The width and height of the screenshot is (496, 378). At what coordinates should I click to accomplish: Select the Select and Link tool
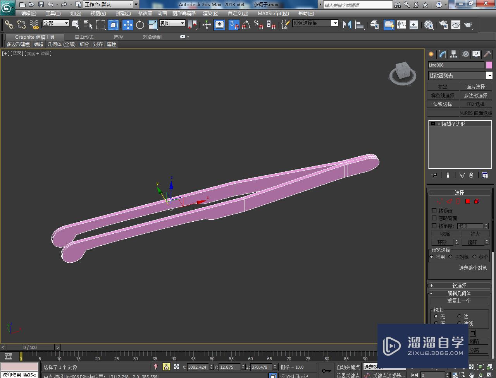tap(9, 25)
